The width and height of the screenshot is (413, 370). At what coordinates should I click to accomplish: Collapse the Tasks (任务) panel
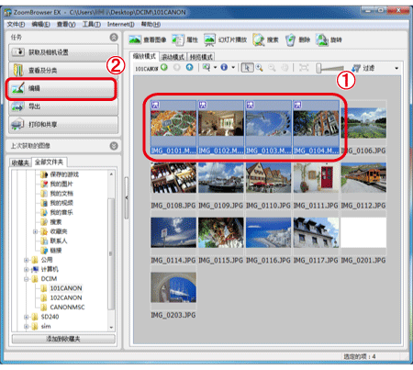114,38
